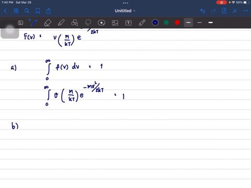Go back with the left chevron

tap(5, 11)
